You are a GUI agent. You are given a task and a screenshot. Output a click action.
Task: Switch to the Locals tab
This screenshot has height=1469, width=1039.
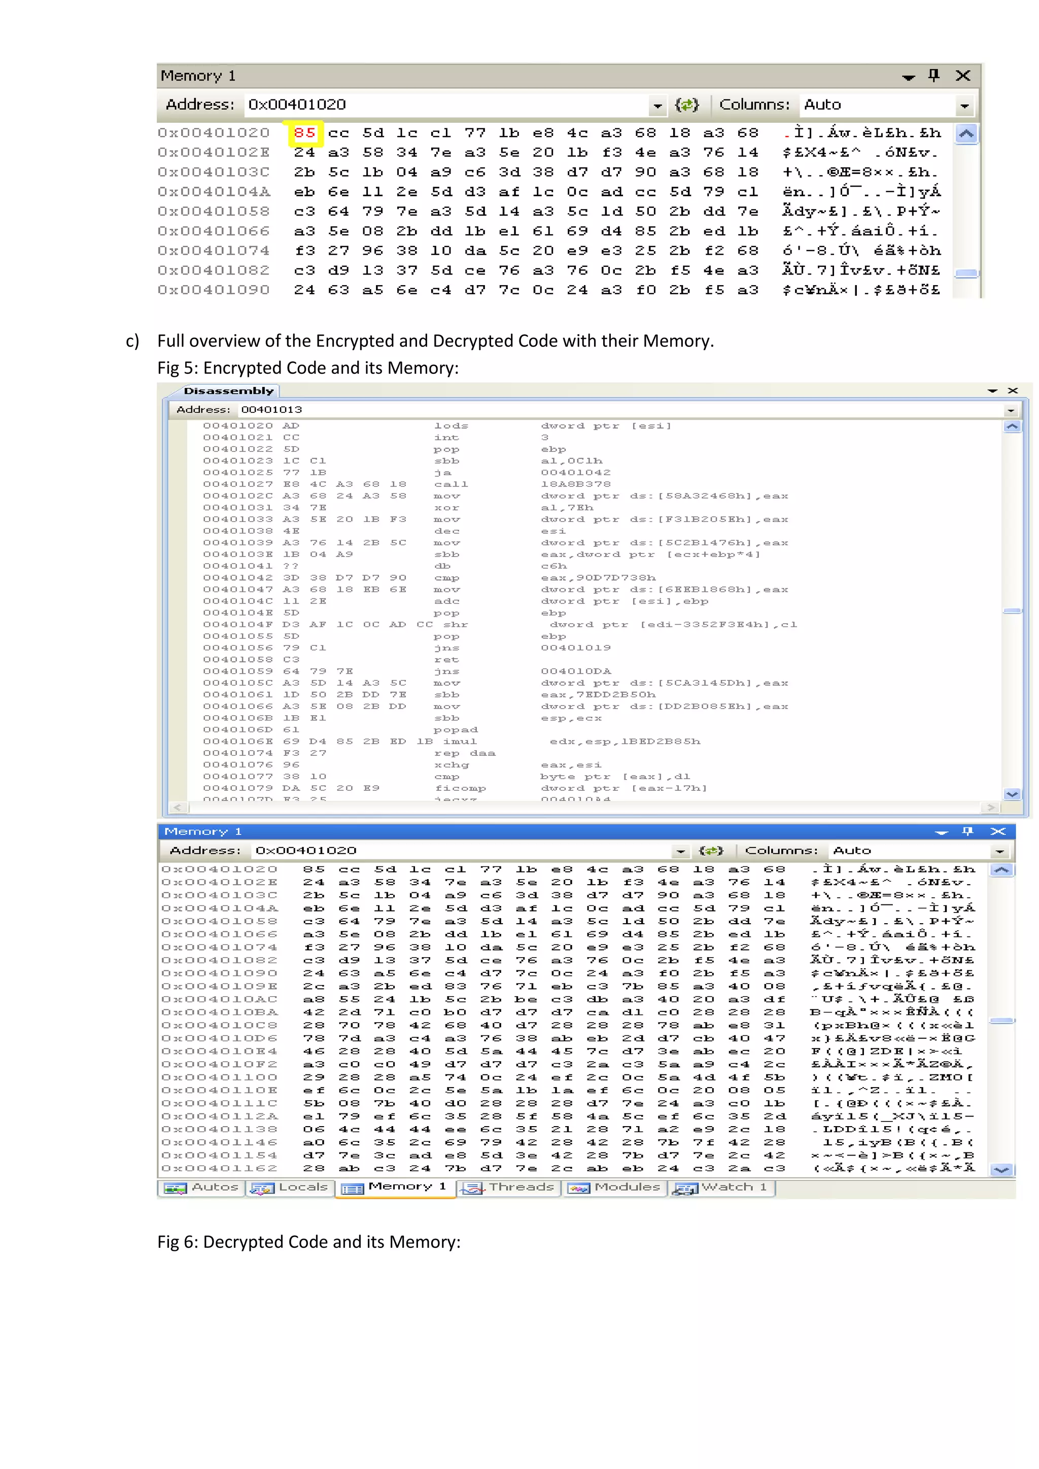pyautogui.click(x=290, y=1187)
